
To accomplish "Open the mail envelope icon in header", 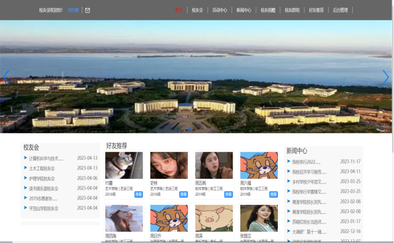I will [x=87, y=10].
